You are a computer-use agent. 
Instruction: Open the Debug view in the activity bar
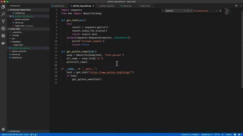[3, 28]
